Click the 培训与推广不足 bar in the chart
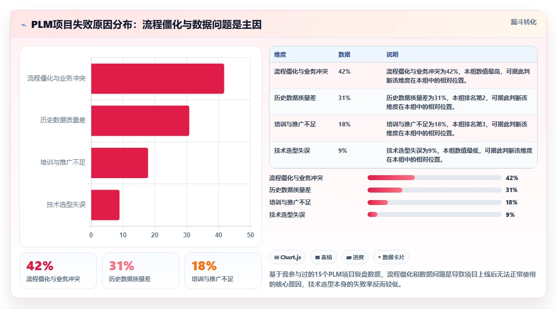 (120, 163)
